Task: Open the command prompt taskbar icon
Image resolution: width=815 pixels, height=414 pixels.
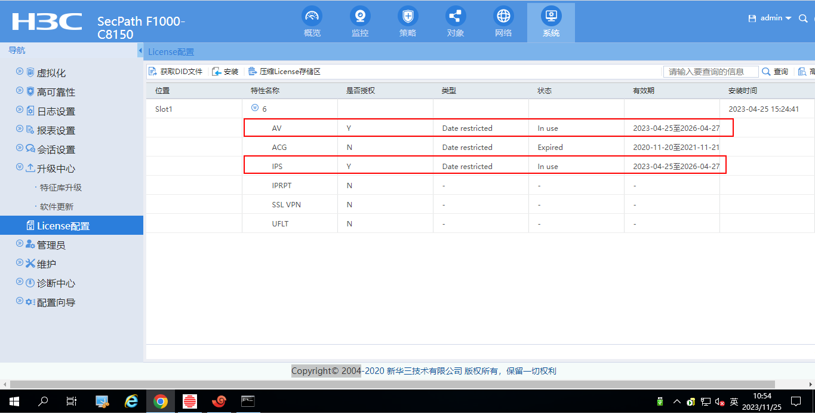Action: pyautogui.click(x=248, y=401)
